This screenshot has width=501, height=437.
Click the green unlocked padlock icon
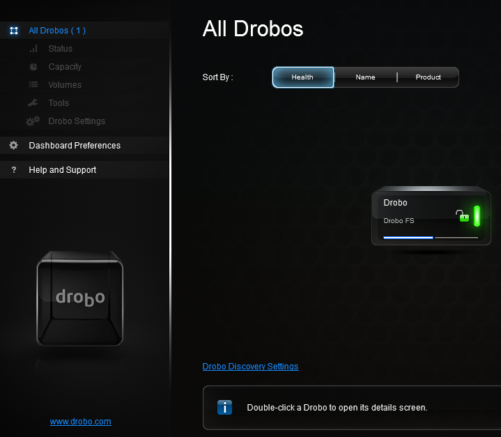(x=463, y=216)
